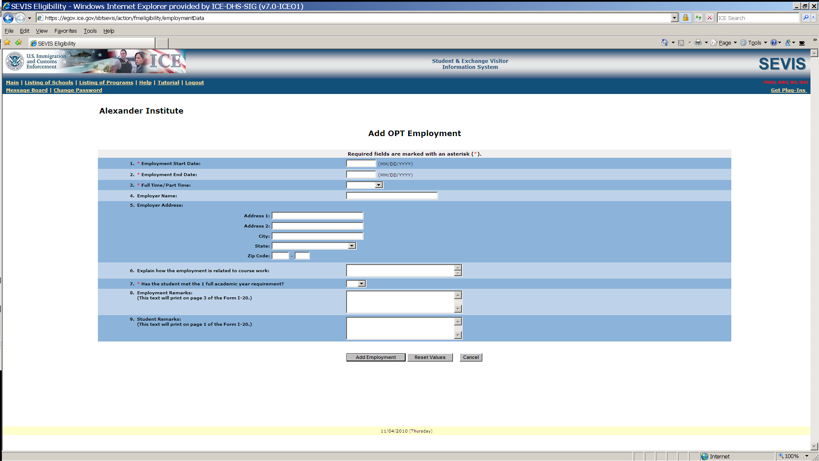Open the Tools menu in menu bar
819x461 pixels.
tap(90, 31)
